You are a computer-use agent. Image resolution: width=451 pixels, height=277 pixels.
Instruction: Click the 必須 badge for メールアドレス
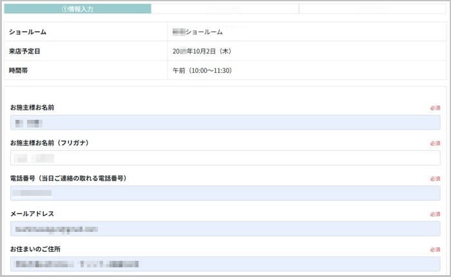tap(435, 214)
